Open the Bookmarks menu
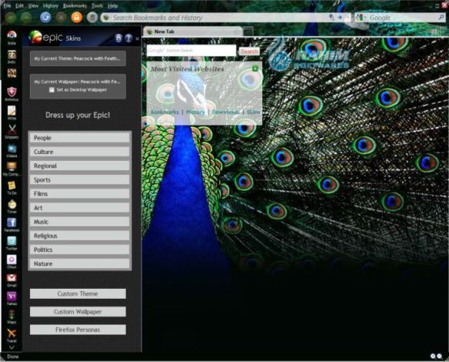 click(x=75, y=5)
